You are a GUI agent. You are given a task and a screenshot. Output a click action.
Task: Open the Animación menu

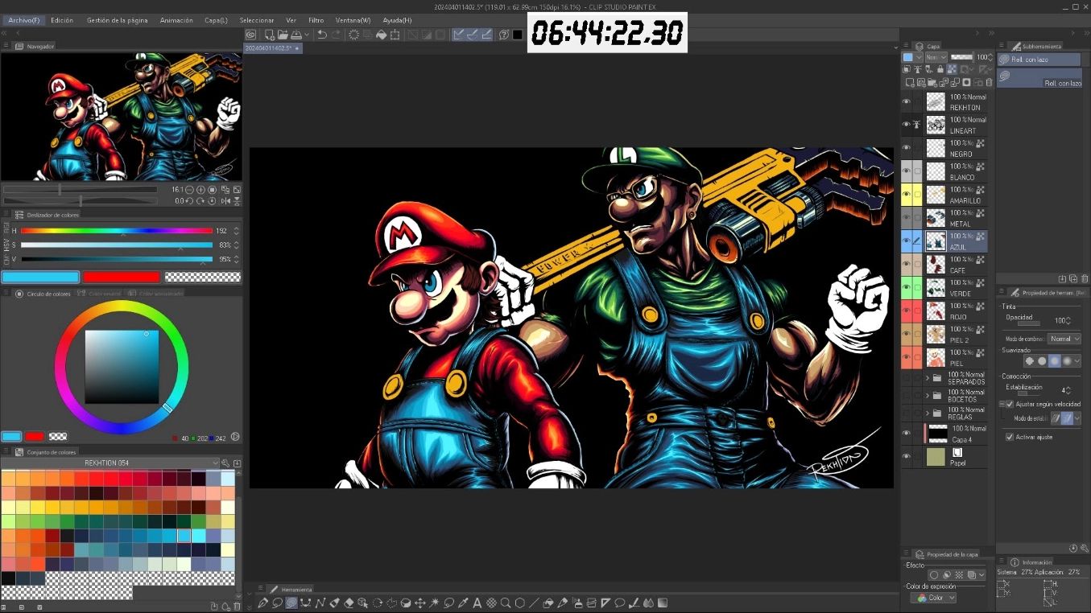(x=176, y=20)
